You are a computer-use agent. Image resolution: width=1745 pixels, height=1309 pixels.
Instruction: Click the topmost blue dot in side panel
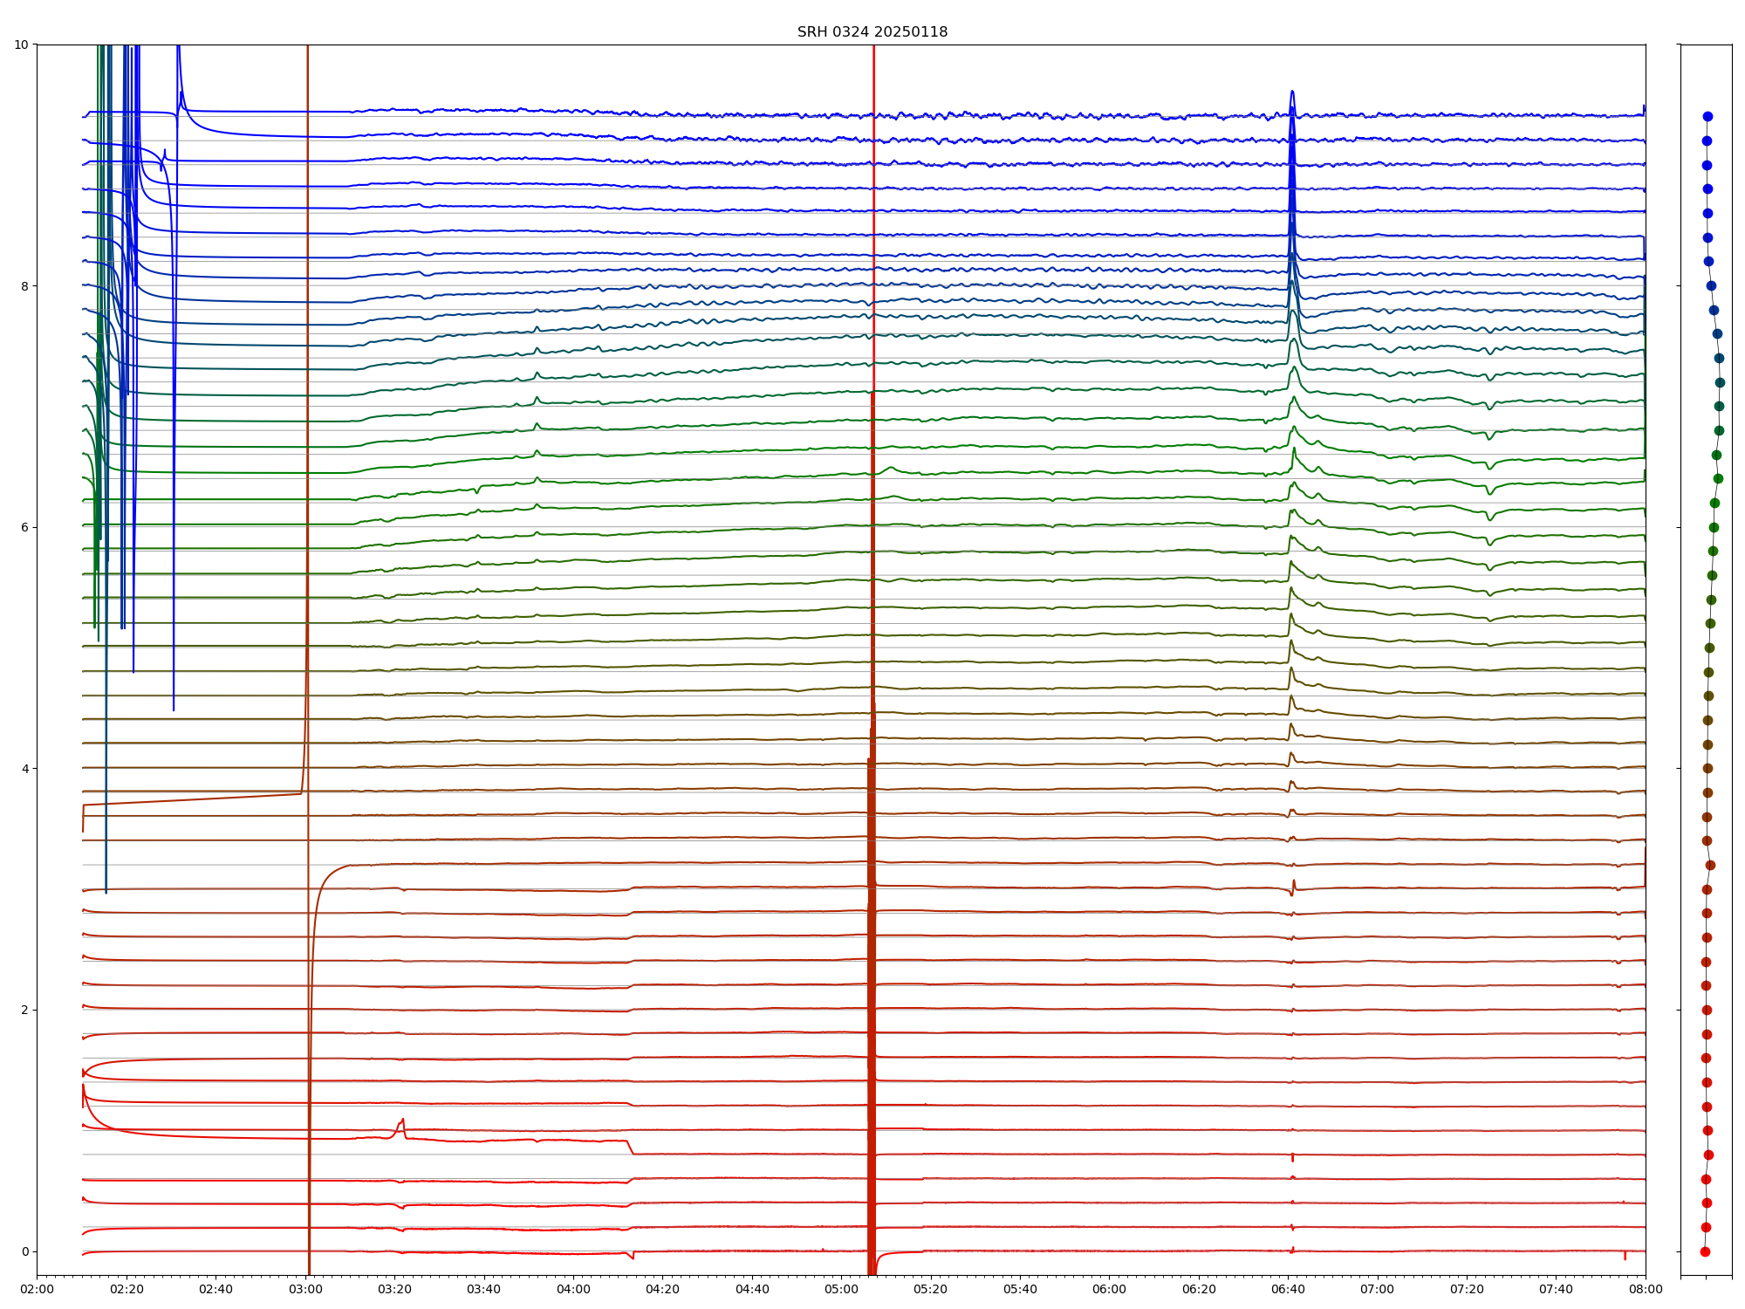tap(1707, 116)
